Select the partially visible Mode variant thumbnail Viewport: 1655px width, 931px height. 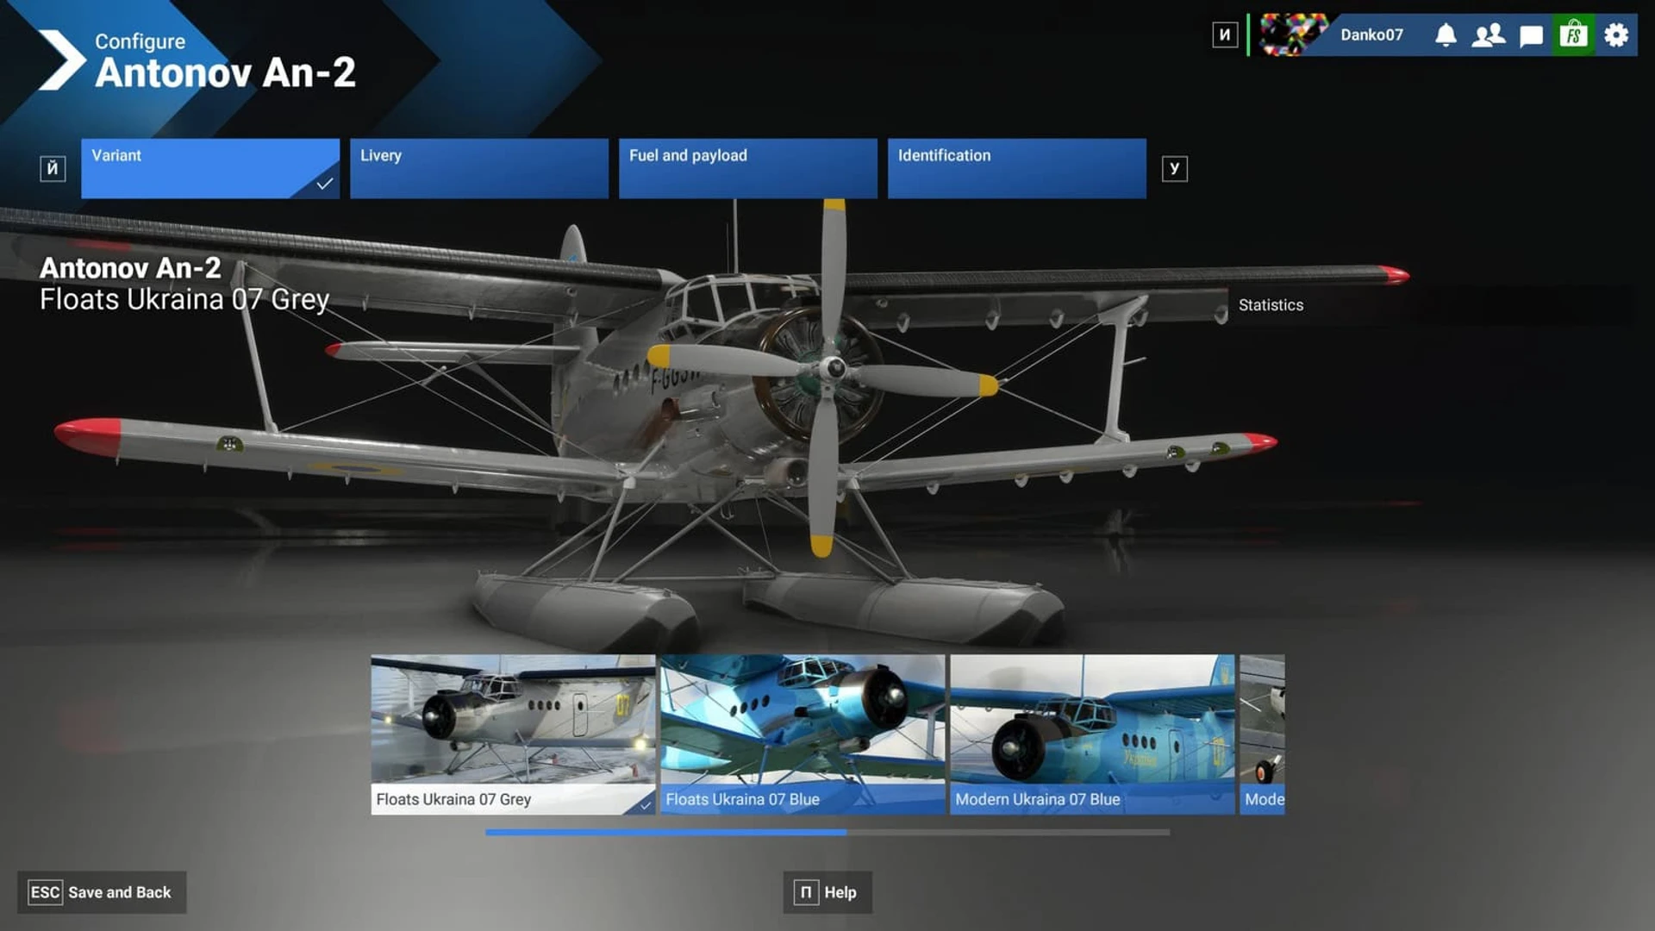coord(1262,734)
